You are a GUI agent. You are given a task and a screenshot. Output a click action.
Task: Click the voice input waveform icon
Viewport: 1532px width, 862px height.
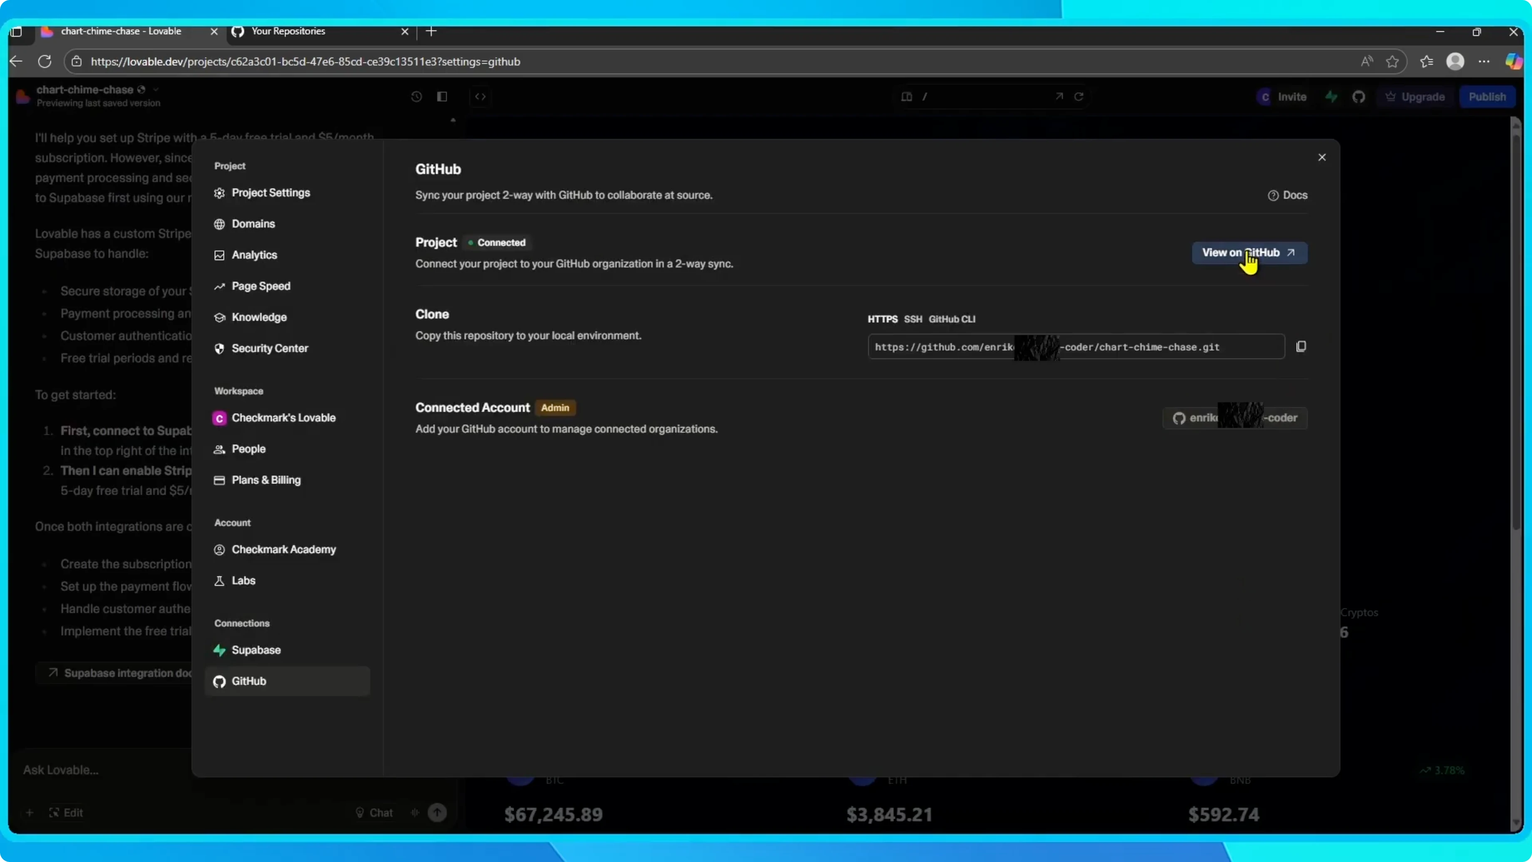415,812
